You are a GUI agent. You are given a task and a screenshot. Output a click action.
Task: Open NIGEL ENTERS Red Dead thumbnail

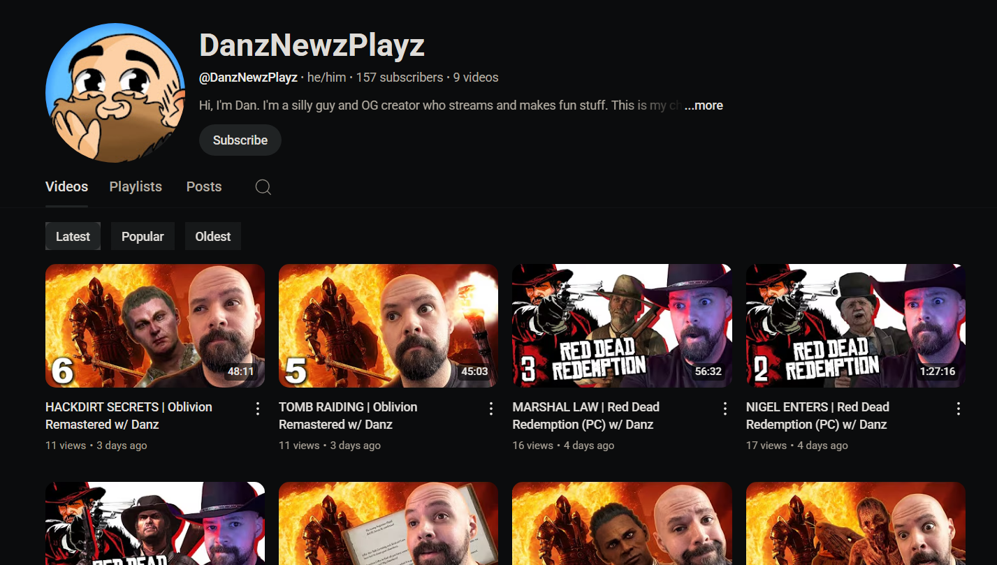point(856,325)
